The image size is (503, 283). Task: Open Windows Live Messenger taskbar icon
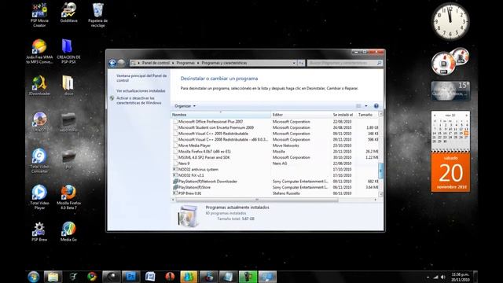pyautogui.click(x=189, y=277)
